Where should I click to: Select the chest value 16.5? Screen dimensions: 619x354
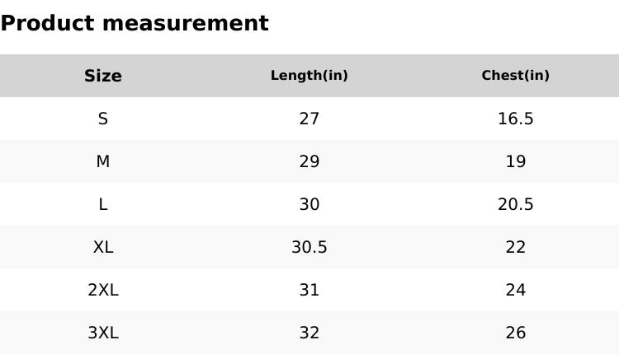pyautogui.click(x=516, y=119)
